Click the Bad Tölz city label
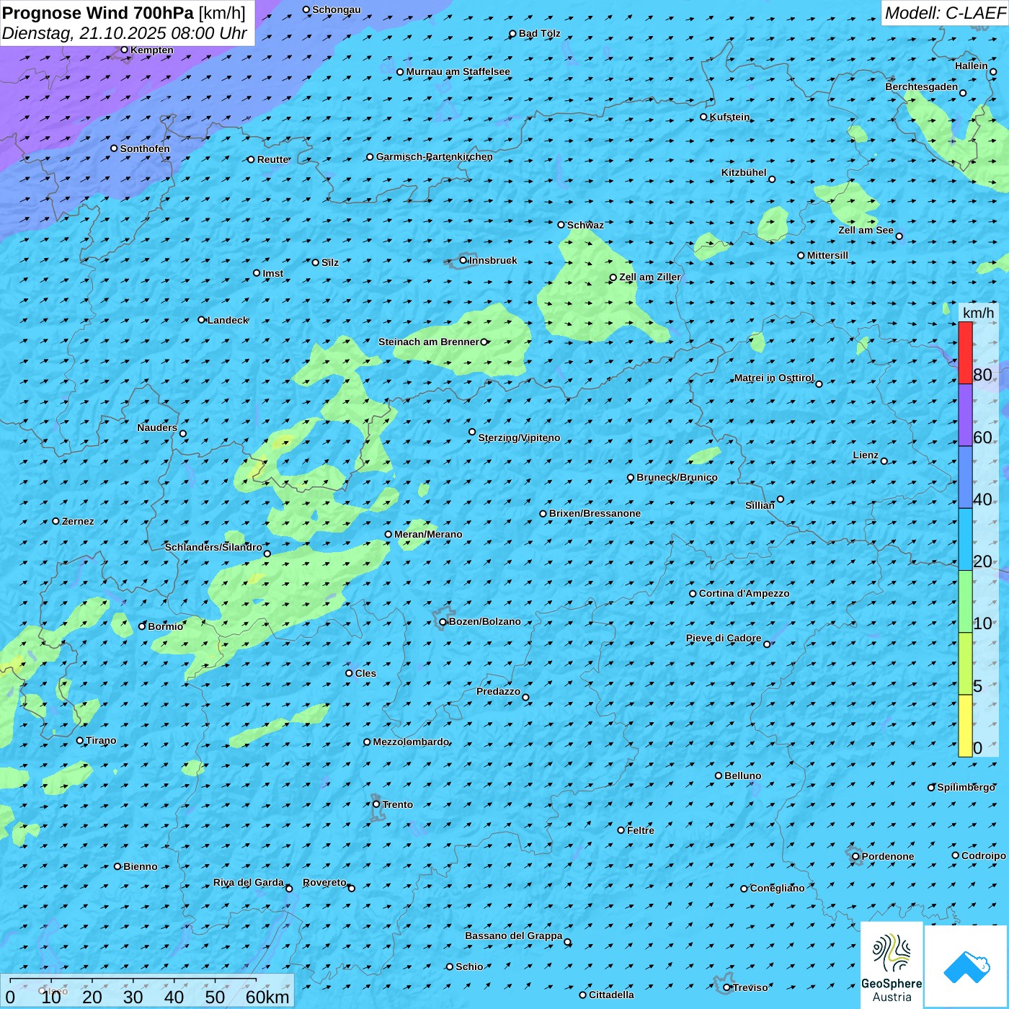This screenshot has width=1009, height=1009. click(x=540, y=33)
